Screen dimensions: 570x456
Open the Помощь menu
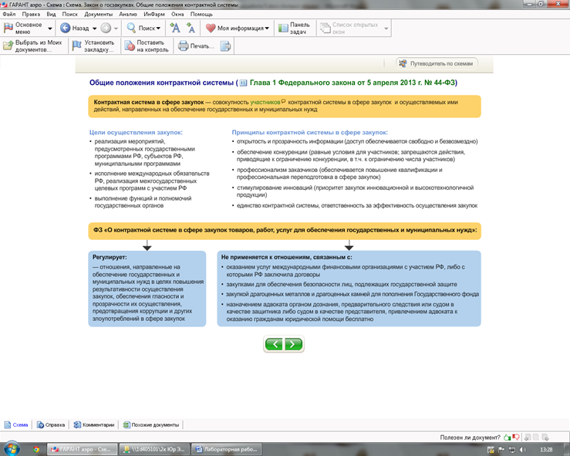201,14
